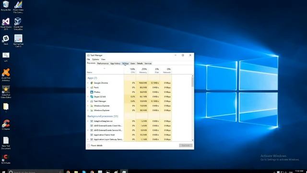
Task: Switch to the Details tab
Action: [x=140, y=63]
